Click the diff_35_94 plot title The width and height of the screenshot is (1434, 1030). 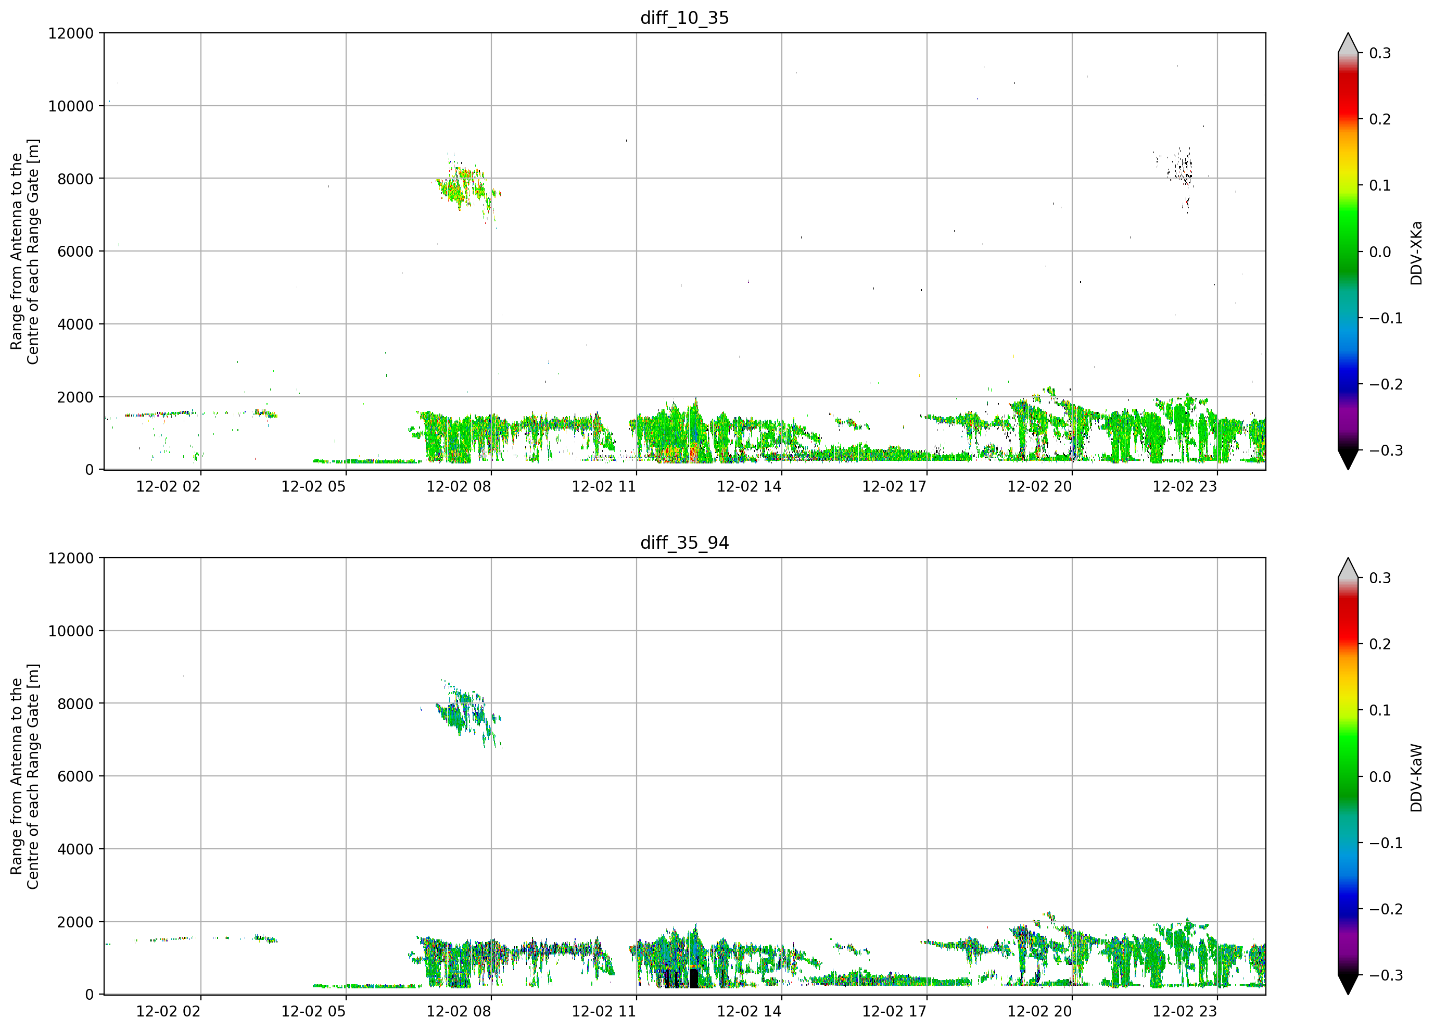point(685,543)
